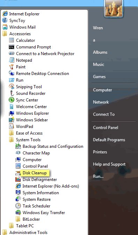Screen dimensions: 138x235
Task: Click the 'Windows Sidebar' label
Action: point(32,120)
